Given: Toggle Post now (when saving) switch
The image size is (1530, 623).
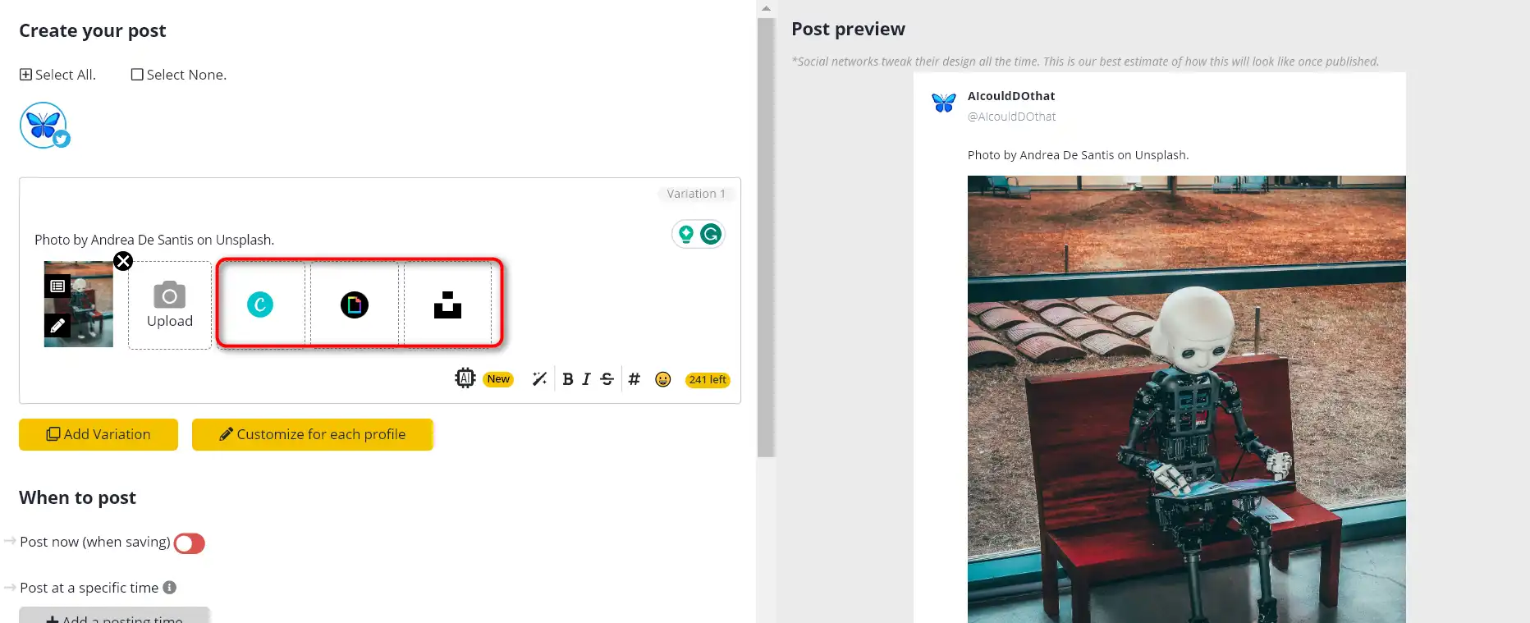Looking at the screenshot, I should point(190,543).
